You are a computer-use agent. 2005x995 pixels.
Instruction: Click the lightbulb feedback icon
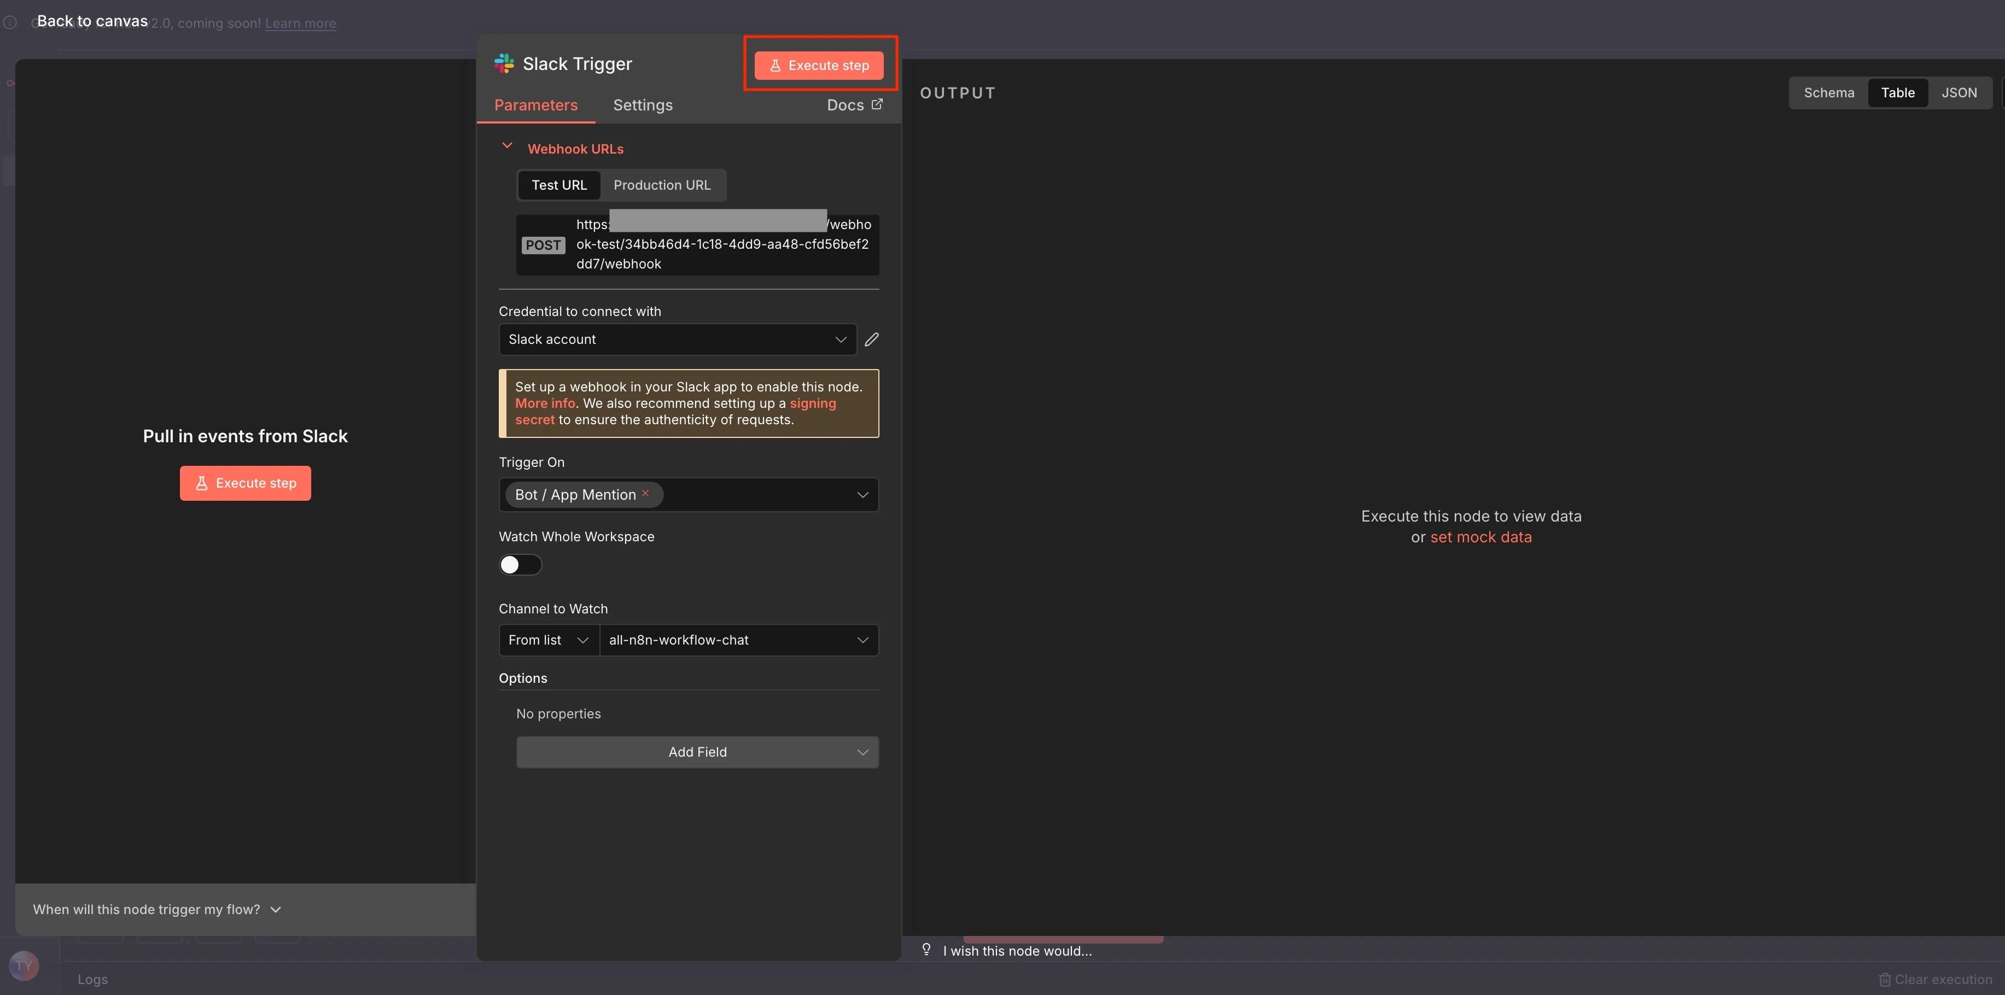pos(926,949)
